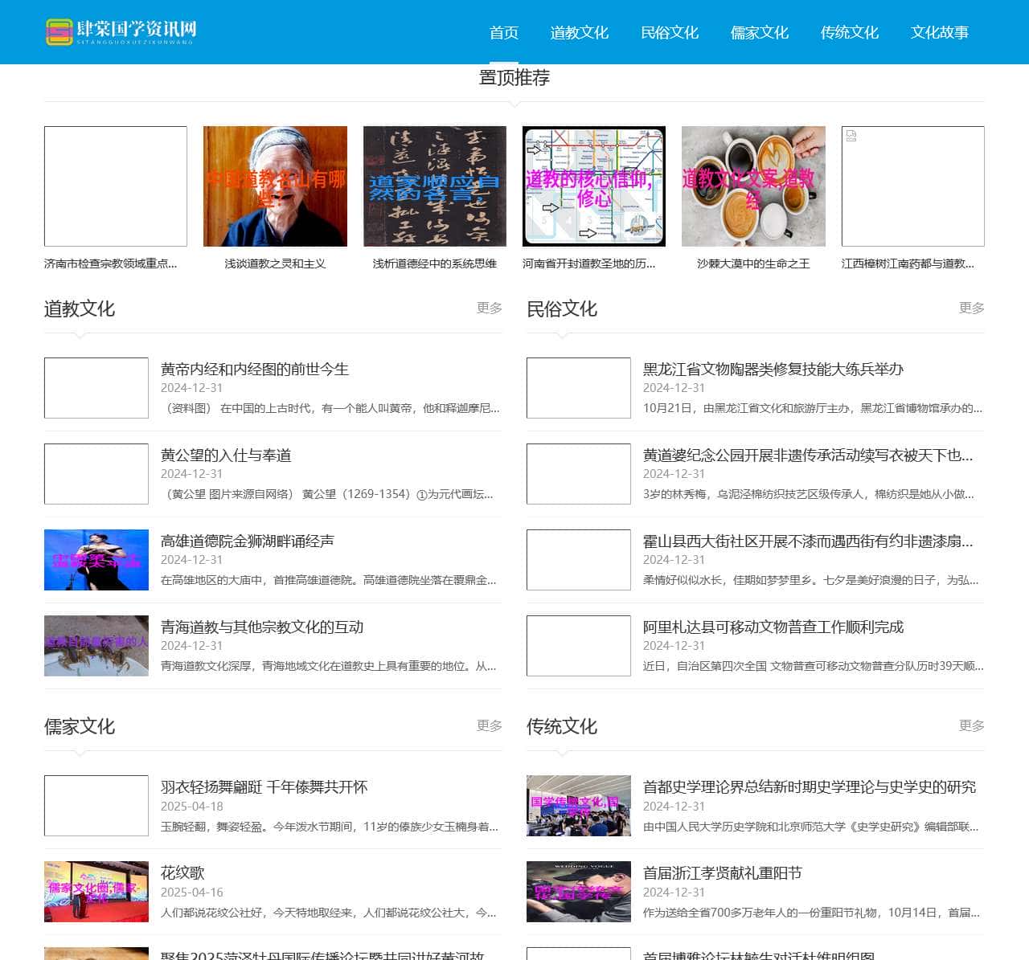
Task: Click the calligraphy thumbnail for 浅析道德经中的系统思维
Action: point(434,186)
